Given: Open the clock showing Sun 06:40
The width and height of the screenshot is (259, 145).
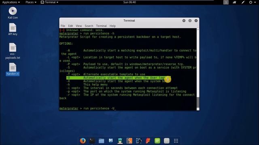Looking at the screenshot, I should 129,2.
